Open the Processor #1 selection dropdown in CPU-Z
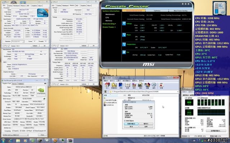230x143 pixels. pyautogui.click(x=18, y=41)
